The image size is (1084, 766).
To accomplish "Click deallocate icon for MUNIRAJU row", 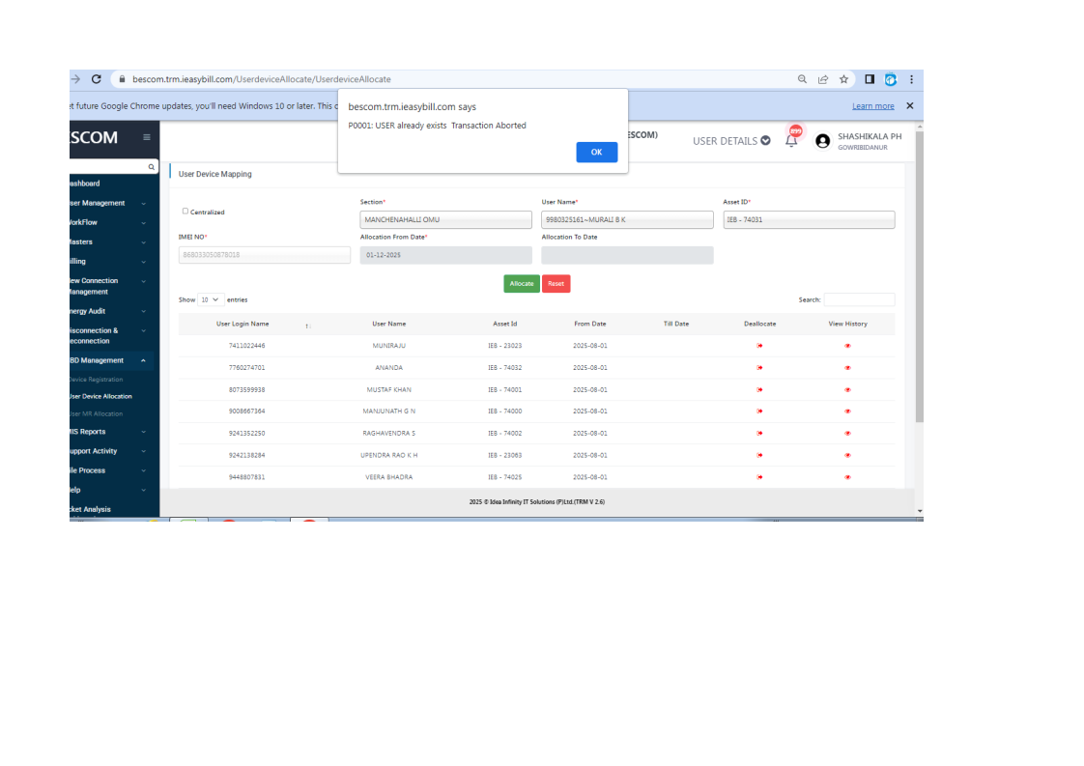I will point(759,346).
